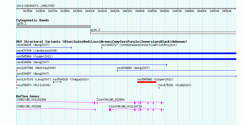Open the nsv158970 (Mills2006) variant label
This screenshot has height=125, width=244.
34,85
